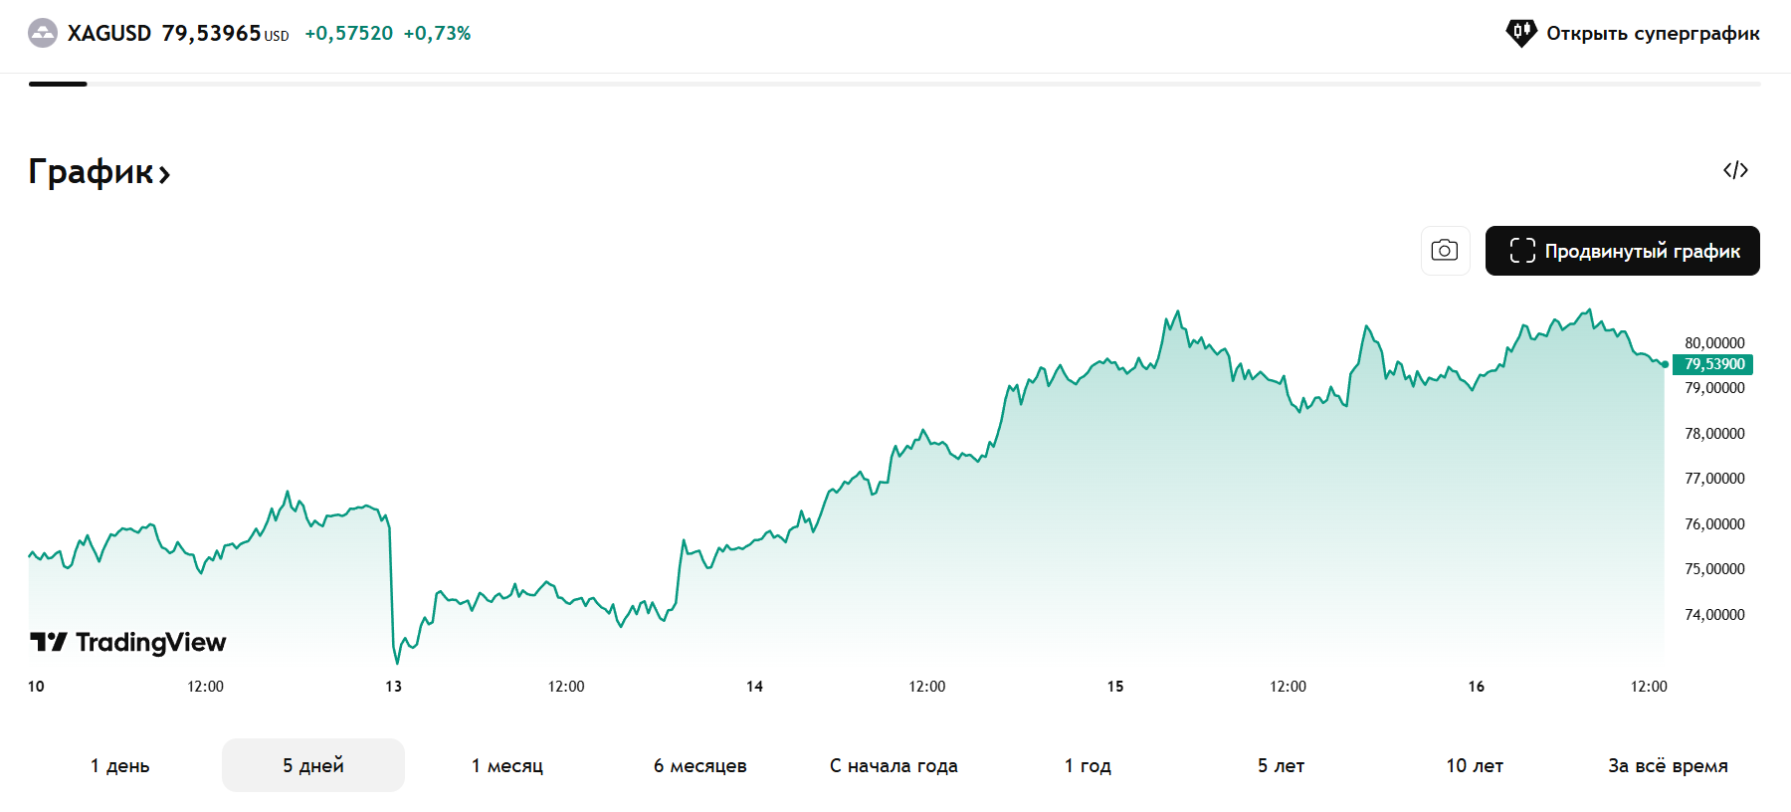Viewport: 1791px width, 812px height.
Task: Click the supergraph candlestick icon
Action: [x=1520, y=33]
